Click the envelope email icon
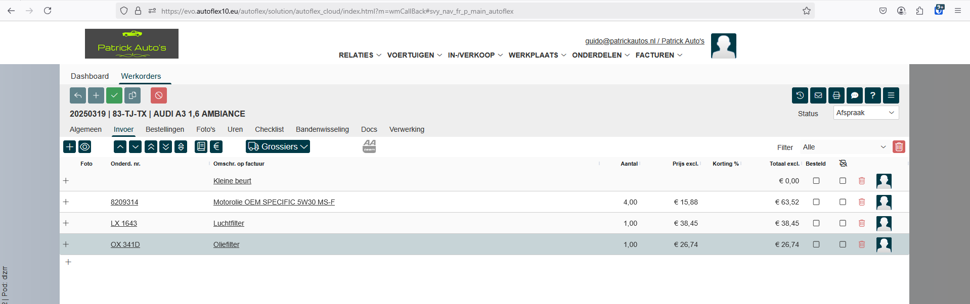The image size is (970, 304). coord(818,95)
